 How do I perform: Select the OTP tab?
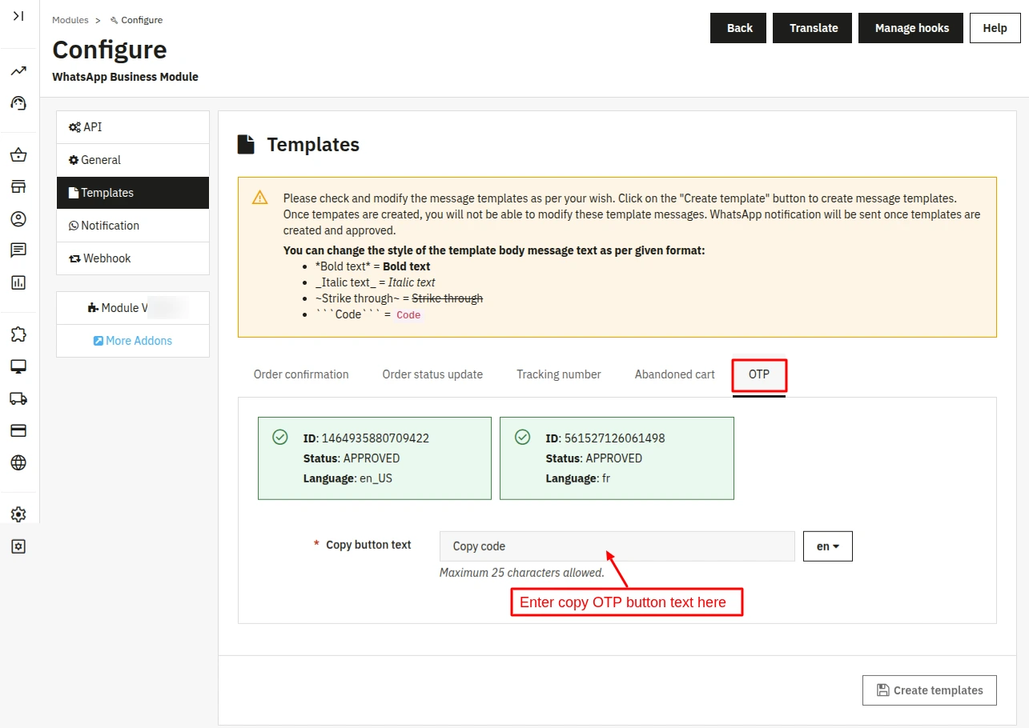coord(759,374)
